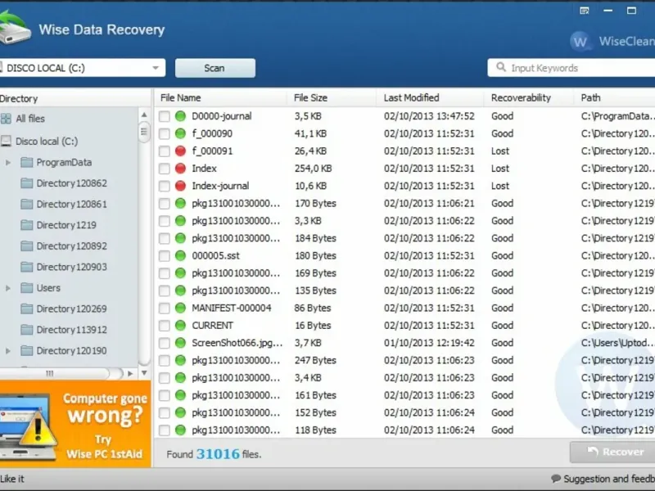Viewport: 655px width, 491px height.
Task: Click the C:\ProgramData path cell
Action: click(x=617, y=116)
